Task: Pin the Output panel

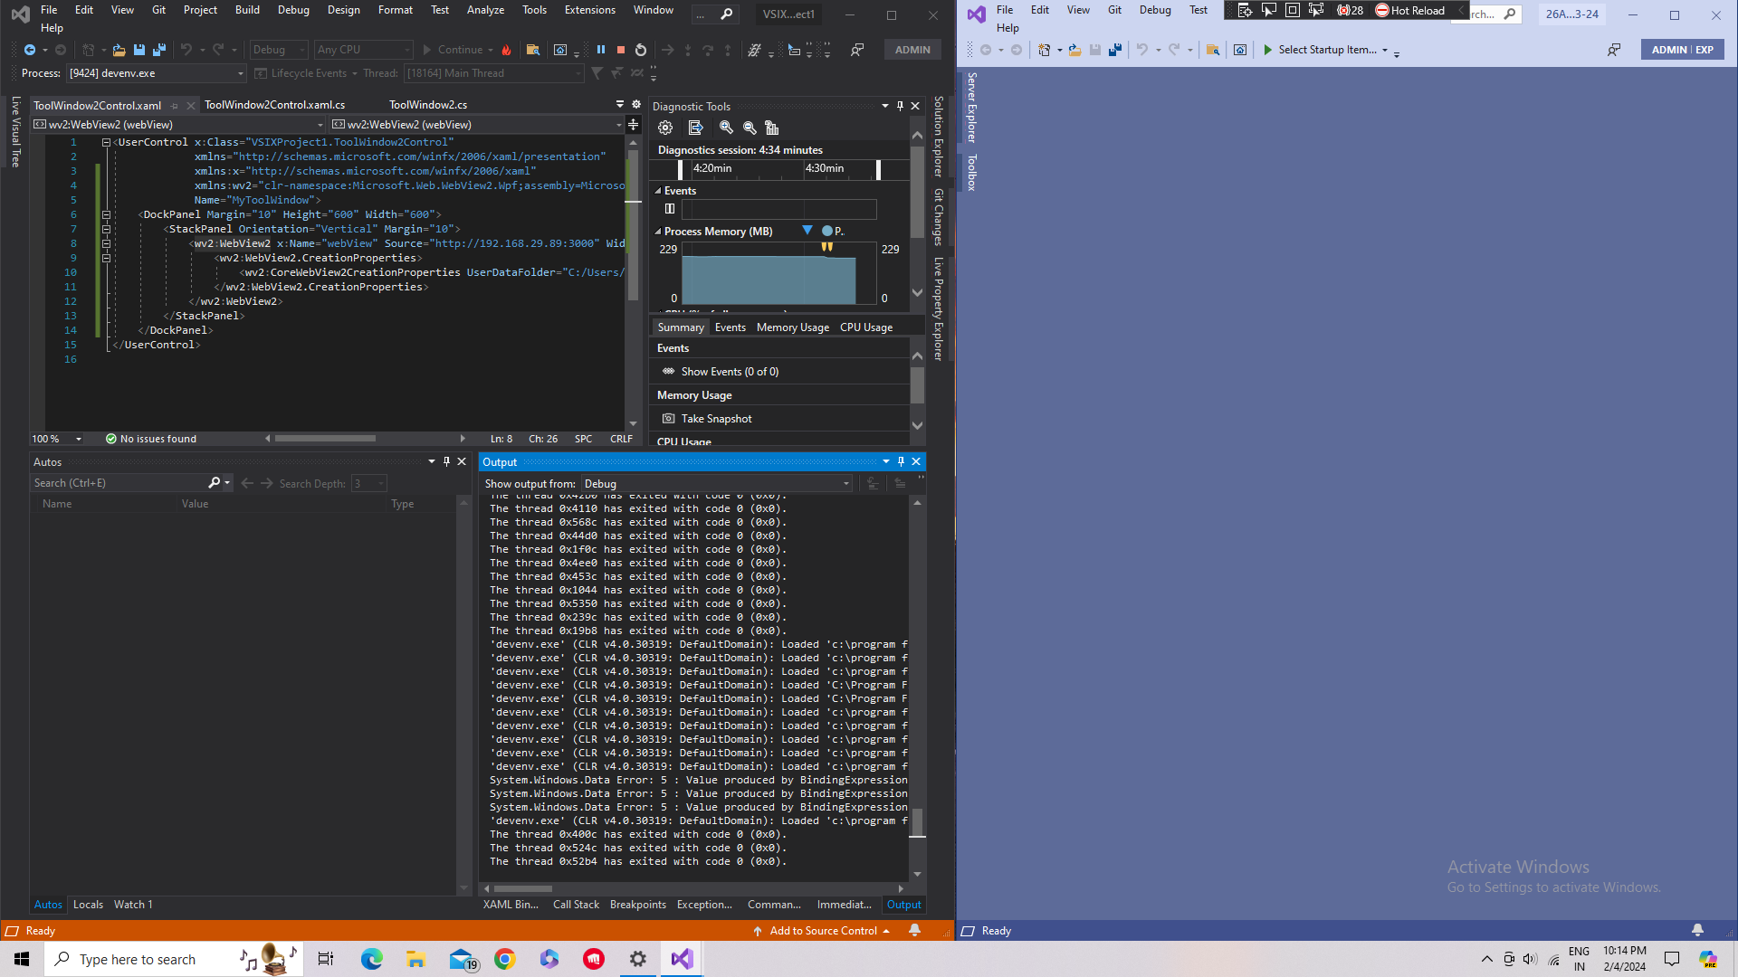Action: click(x=901, y=461)
